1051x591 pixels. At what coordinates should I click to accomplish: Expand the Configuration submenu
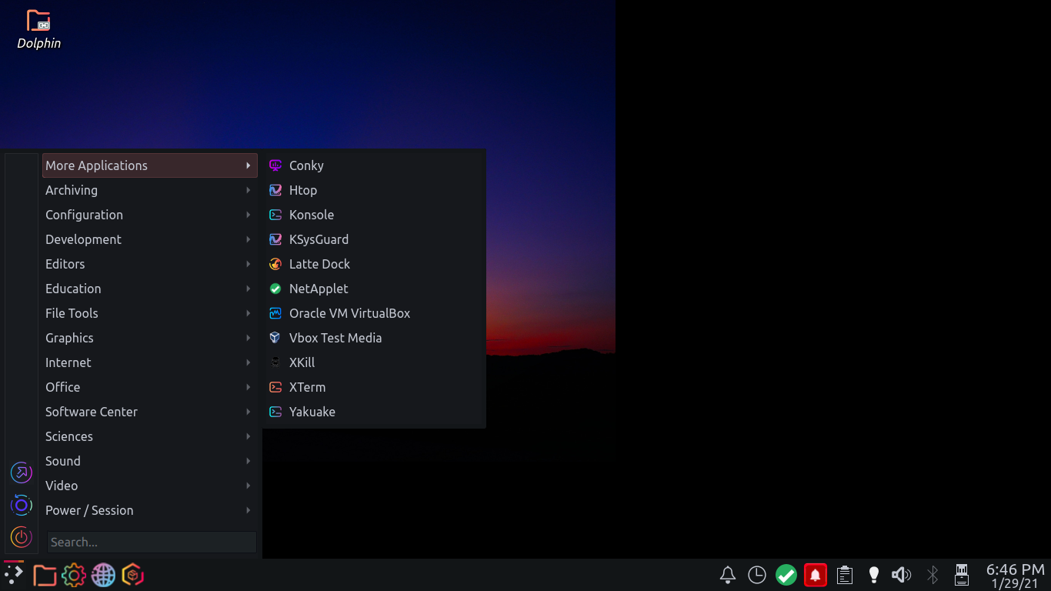(x=149, y=215)
